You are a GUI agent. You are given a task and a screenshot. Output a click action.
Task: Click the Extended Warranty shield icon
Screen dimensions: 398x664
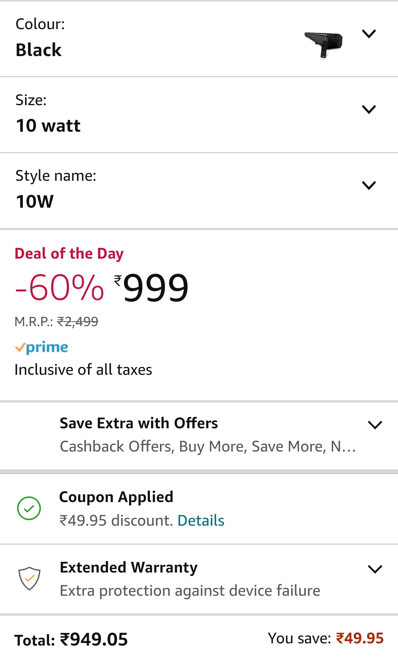(29, 578)
